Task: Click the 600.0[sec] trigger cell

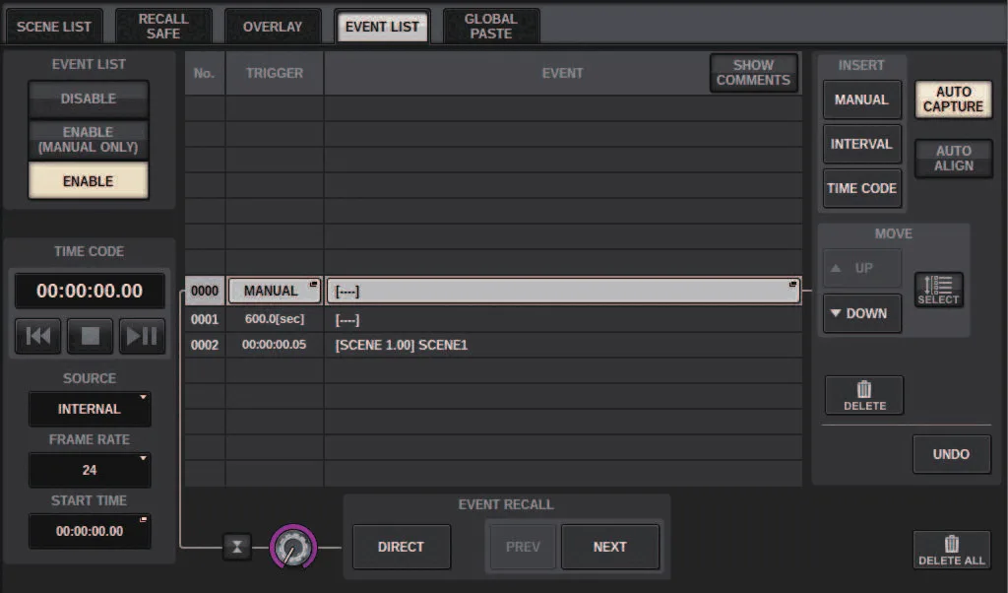Action: click(x=275, y=319)
